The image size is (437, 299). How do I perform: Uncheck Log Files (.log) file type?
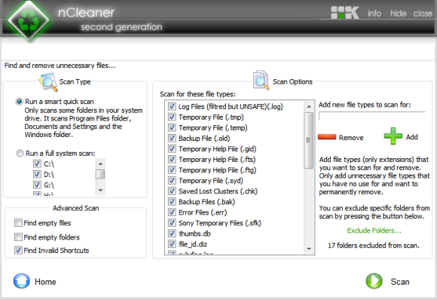pyautogui.click(x=172, y=106)
